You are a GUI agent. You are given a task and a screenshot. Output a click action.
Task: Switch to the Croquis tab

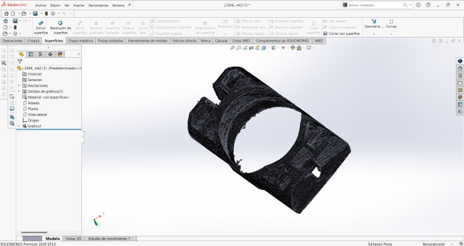click(33, 41)
